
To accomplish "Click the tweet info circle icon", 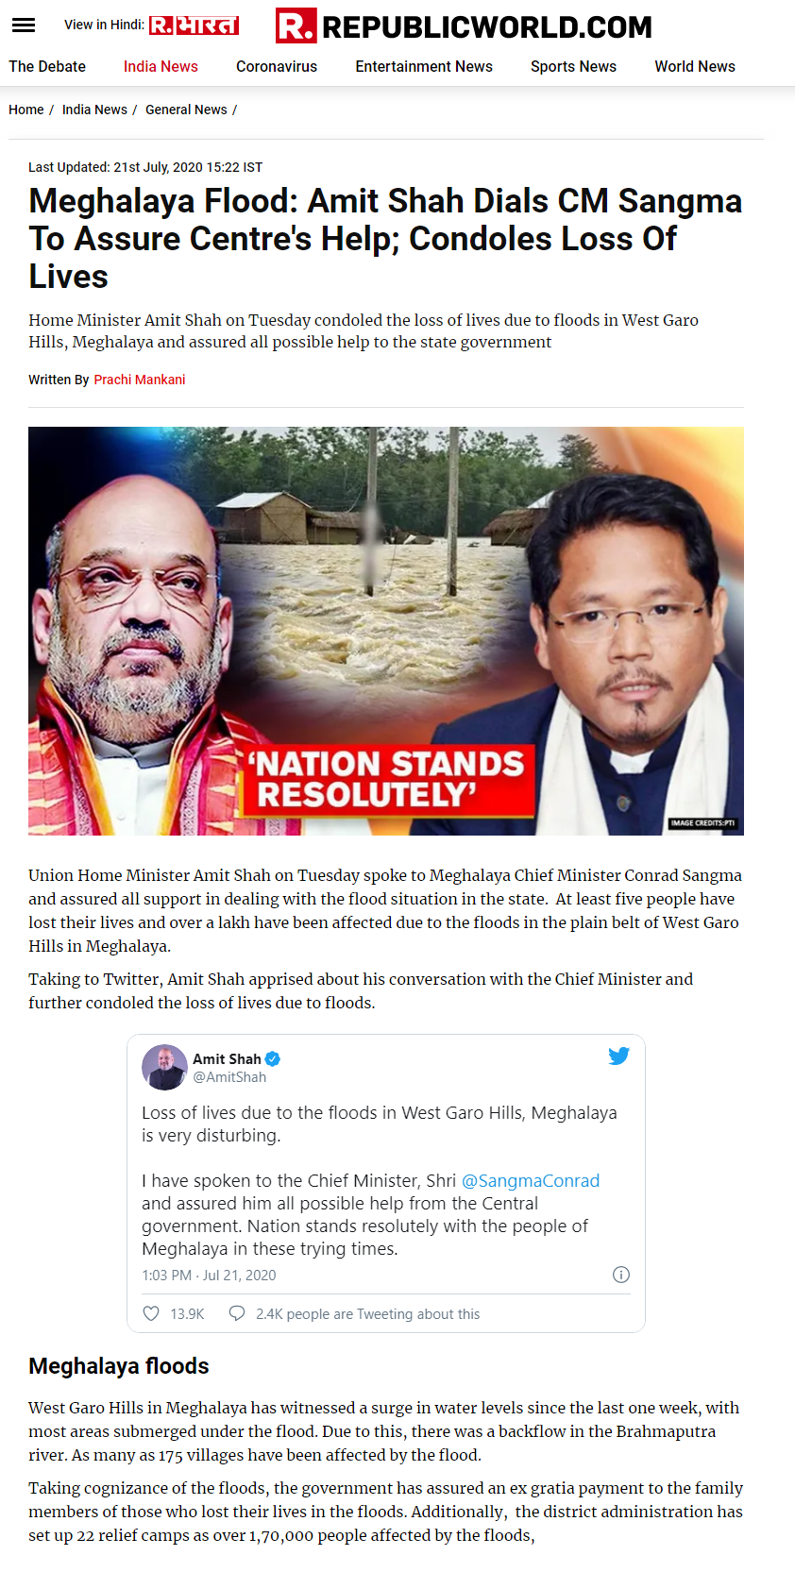I will click(621, 1275).
